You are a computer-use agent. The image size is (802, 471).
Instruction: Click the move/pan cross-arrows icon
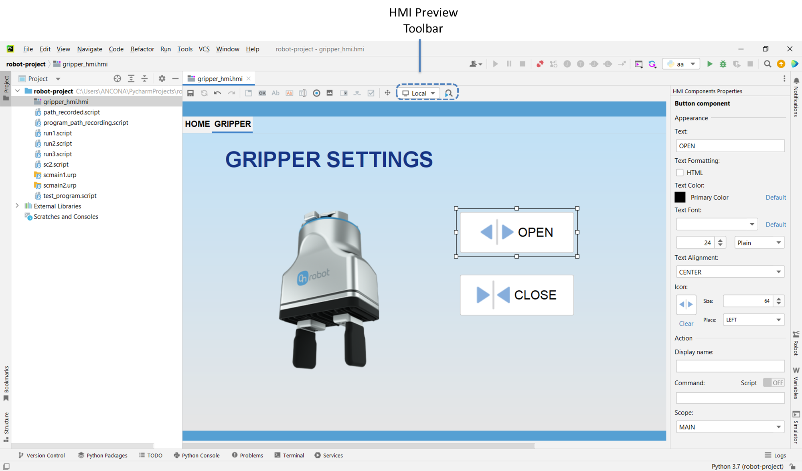point(387,93)
